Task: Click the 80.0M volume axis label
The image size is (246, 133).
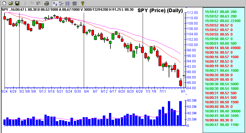Action: pyautogui.click(x=192, y=101)
